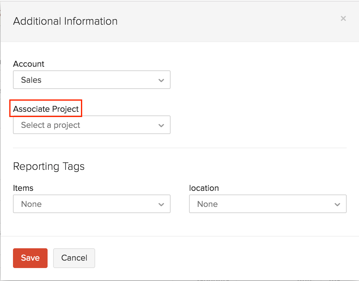Click the highlighted Associate Project label
This screenshot has width=359, height=281.
[x=46, y=109]
